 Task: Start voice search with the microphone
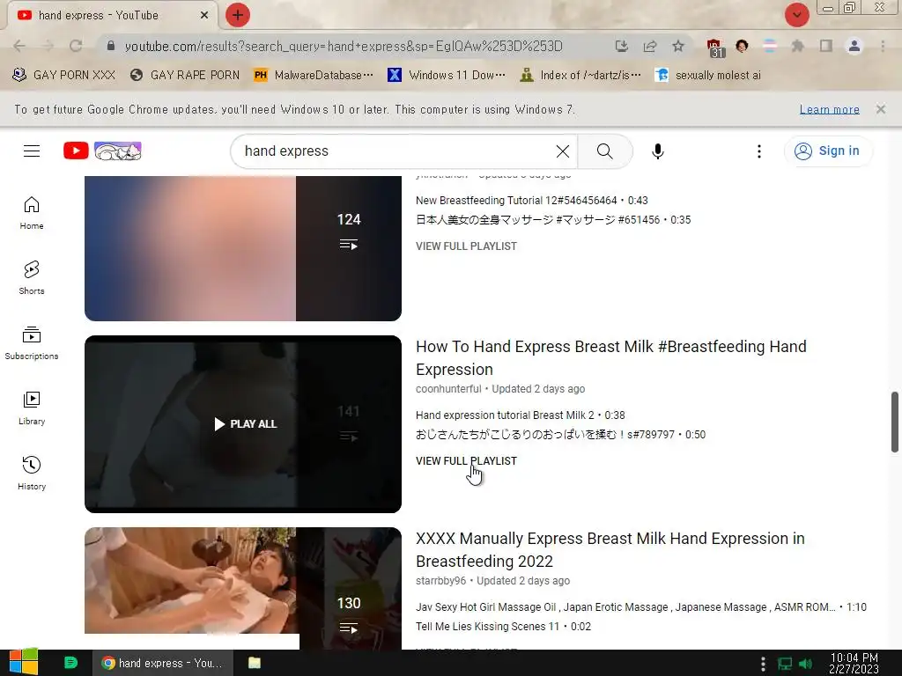coord(657,151)
